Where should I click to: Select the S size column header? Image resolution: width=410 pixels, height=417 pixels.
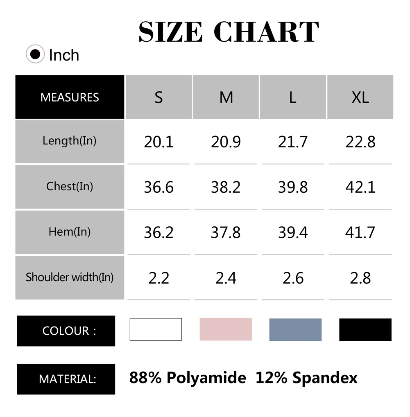(159, 97)
